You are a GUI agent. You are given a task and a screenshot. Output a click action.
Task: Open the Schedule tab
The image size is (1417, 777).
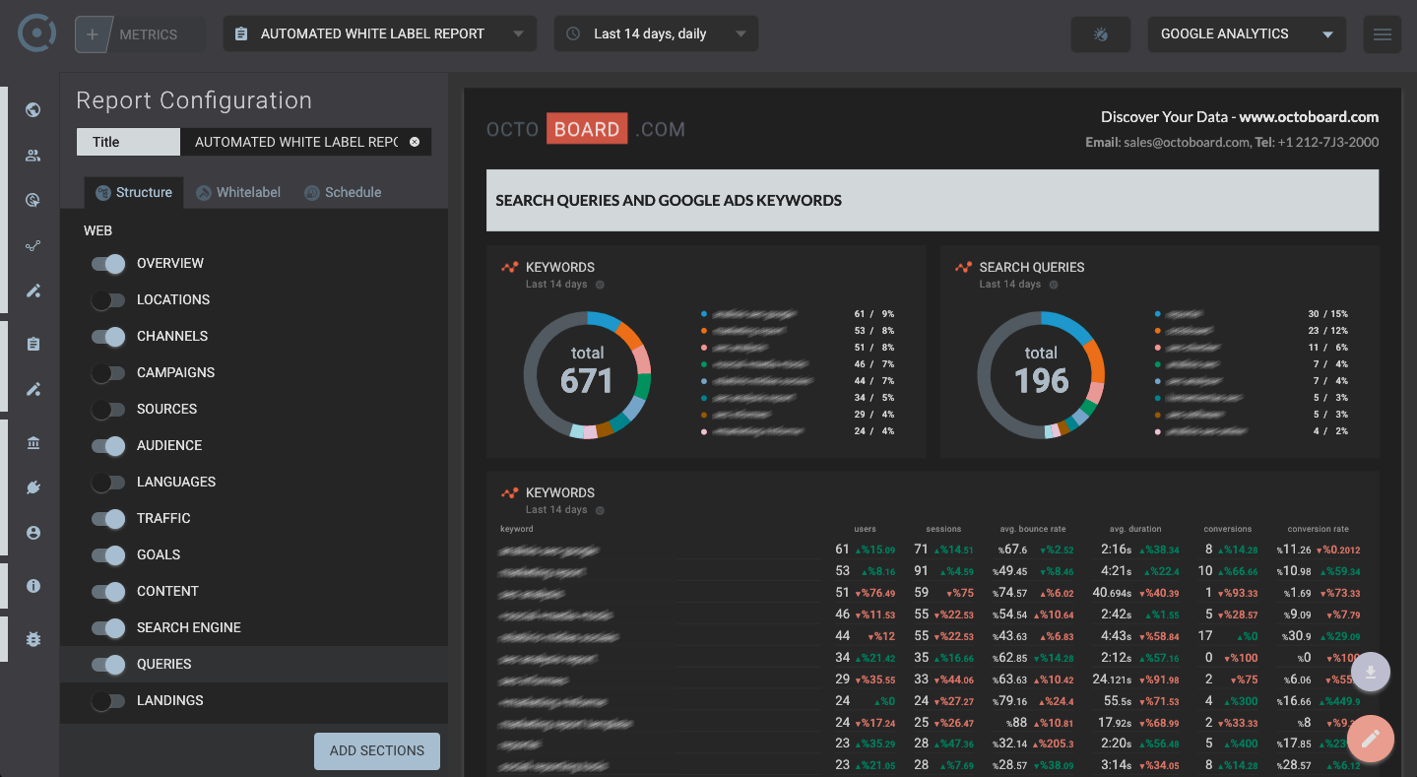343,192
